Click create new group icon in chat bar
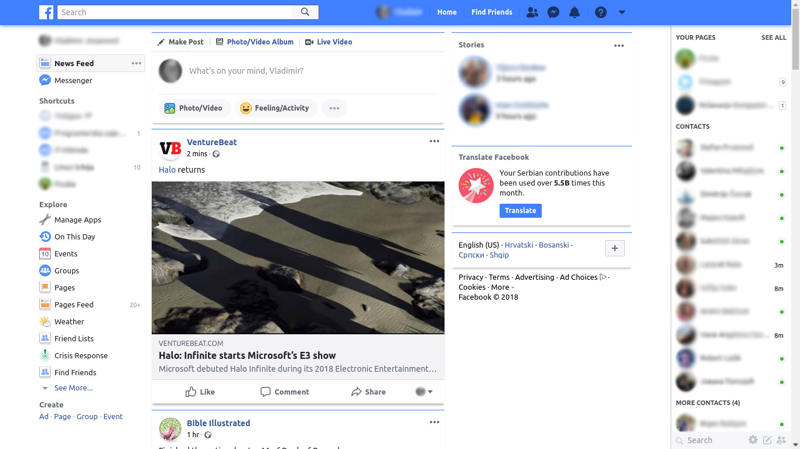800x449 pixels. coord(781,440)
